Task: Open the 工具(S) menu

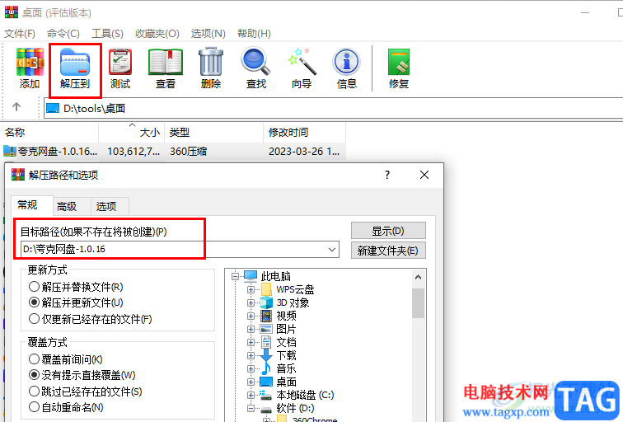Action: [107, 33]
